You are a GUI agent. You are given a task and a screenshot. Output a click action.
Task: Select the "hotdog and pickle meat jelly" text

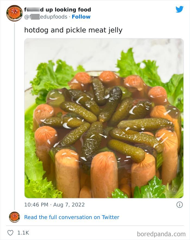73,30
